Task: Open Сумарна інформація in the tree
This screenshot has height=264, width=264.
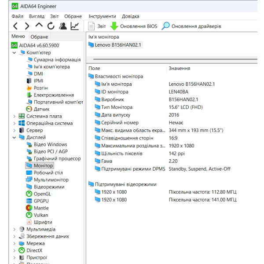Action: pos(54,60)
